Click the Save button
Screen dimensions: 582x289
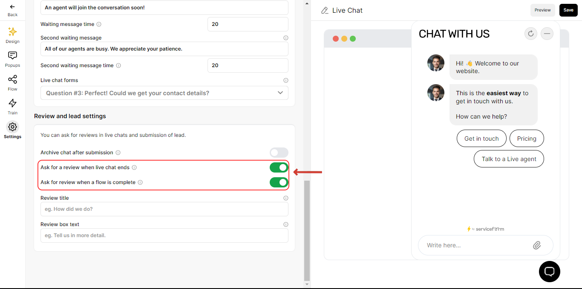(568, 10)
